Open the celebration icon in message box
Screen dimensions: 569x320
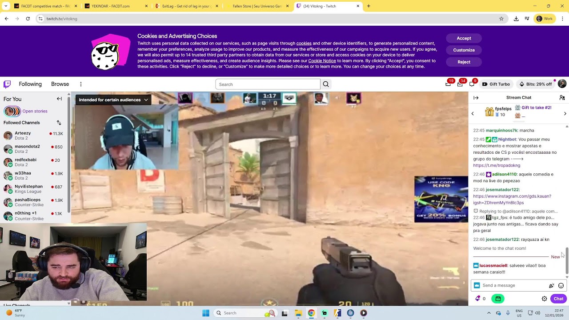[552, 286]
